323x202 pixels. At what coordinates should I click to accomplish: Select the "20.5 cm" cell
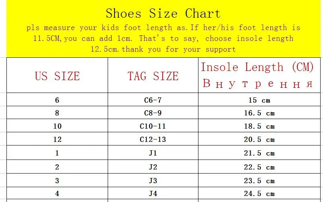coord(259,139)
